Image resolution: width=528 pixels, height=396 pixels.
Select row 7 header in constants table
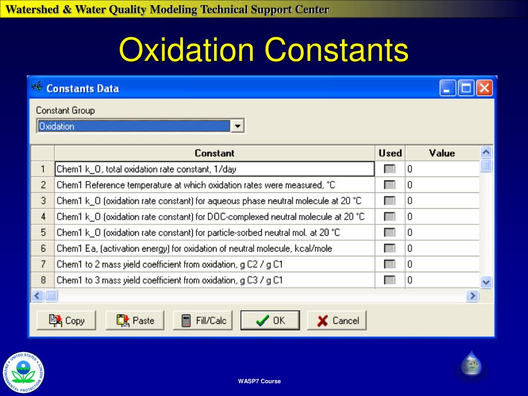[43, 264]
